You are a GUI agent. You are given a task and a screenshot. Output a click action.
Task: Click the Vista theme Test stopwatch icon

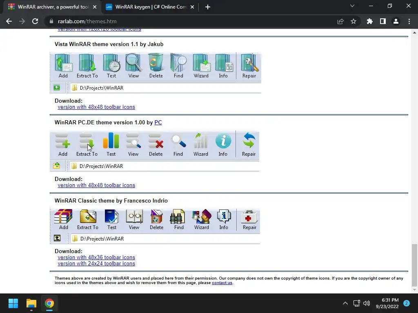(111, 63)
